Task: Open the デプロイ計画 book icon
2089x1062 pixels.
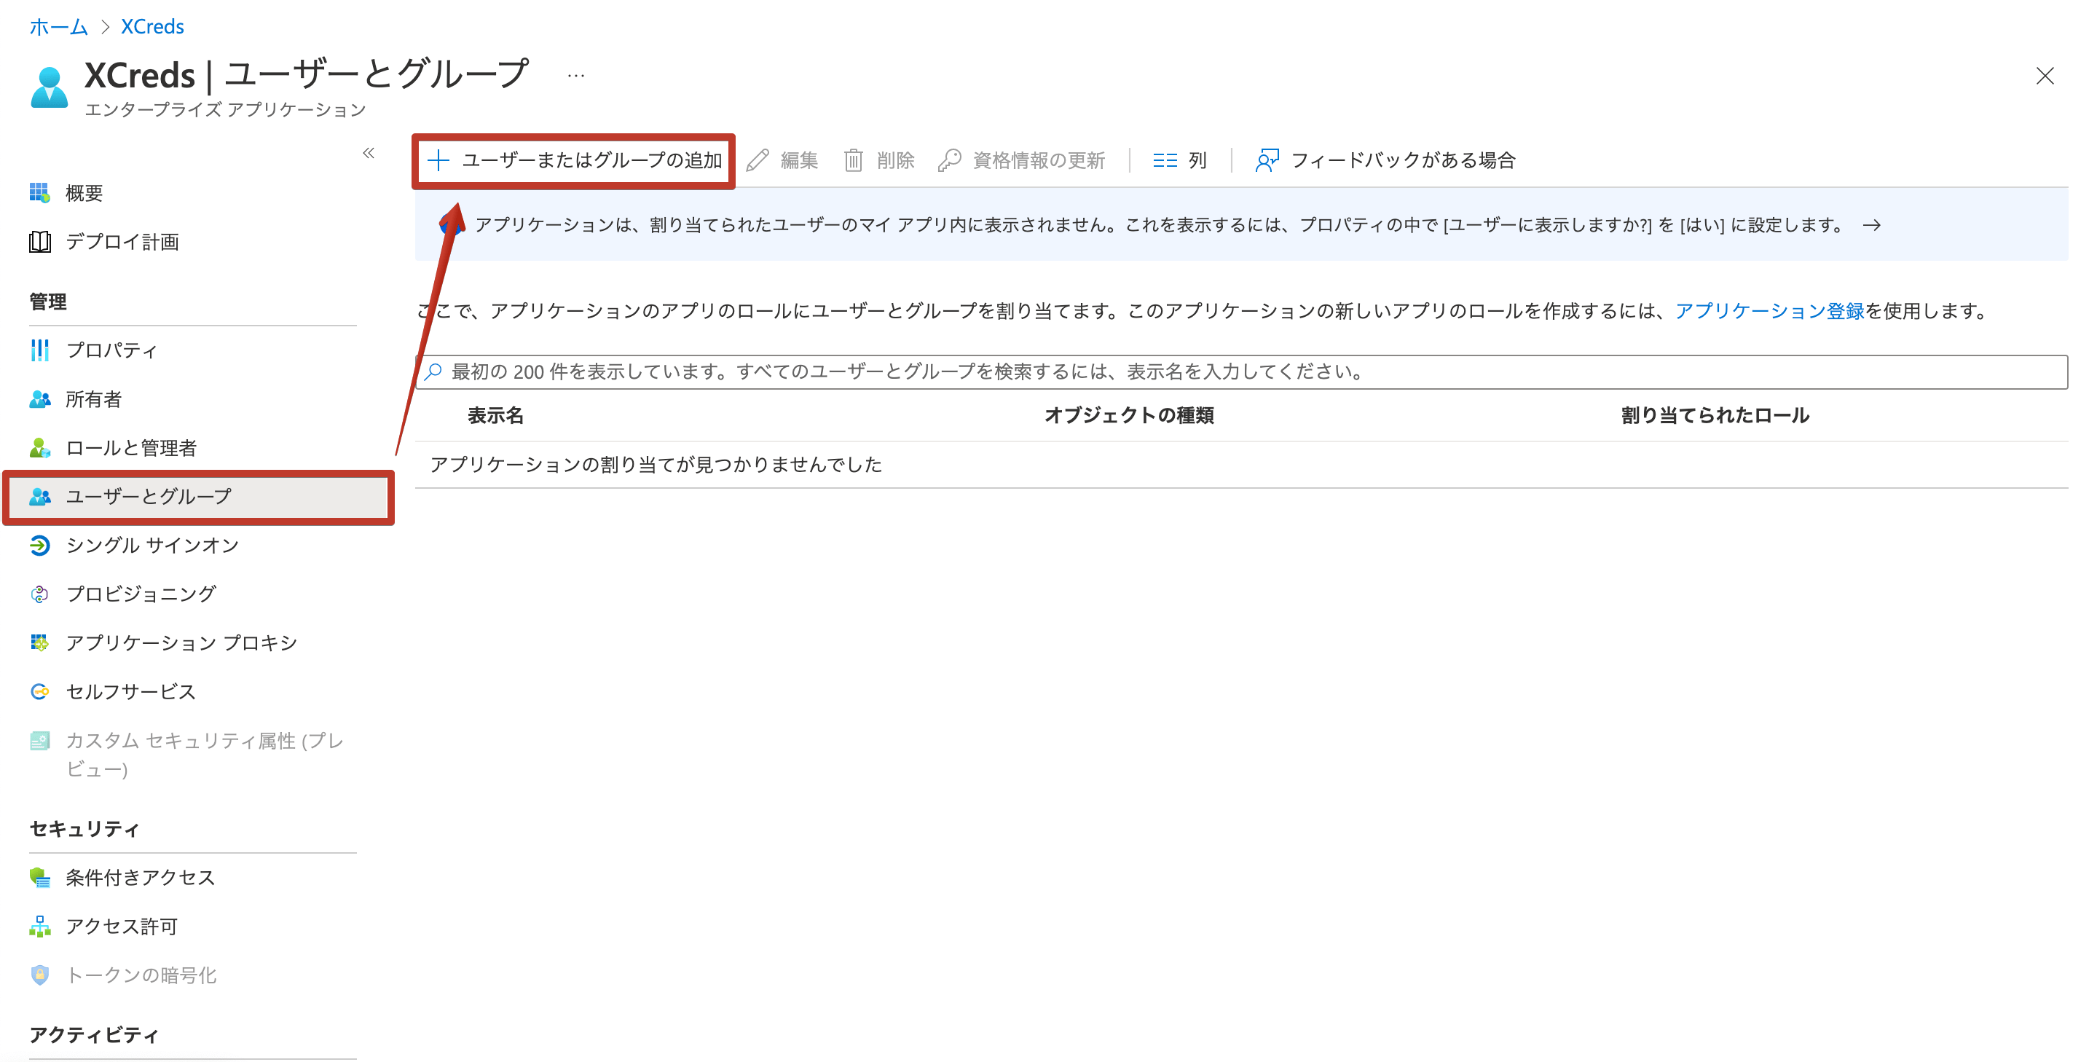Action: point(40,242)
